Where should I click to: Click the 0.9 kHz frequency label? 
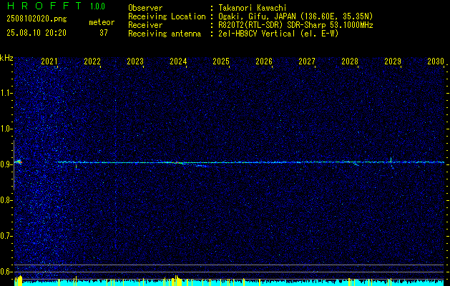click(x=6, y=164)
